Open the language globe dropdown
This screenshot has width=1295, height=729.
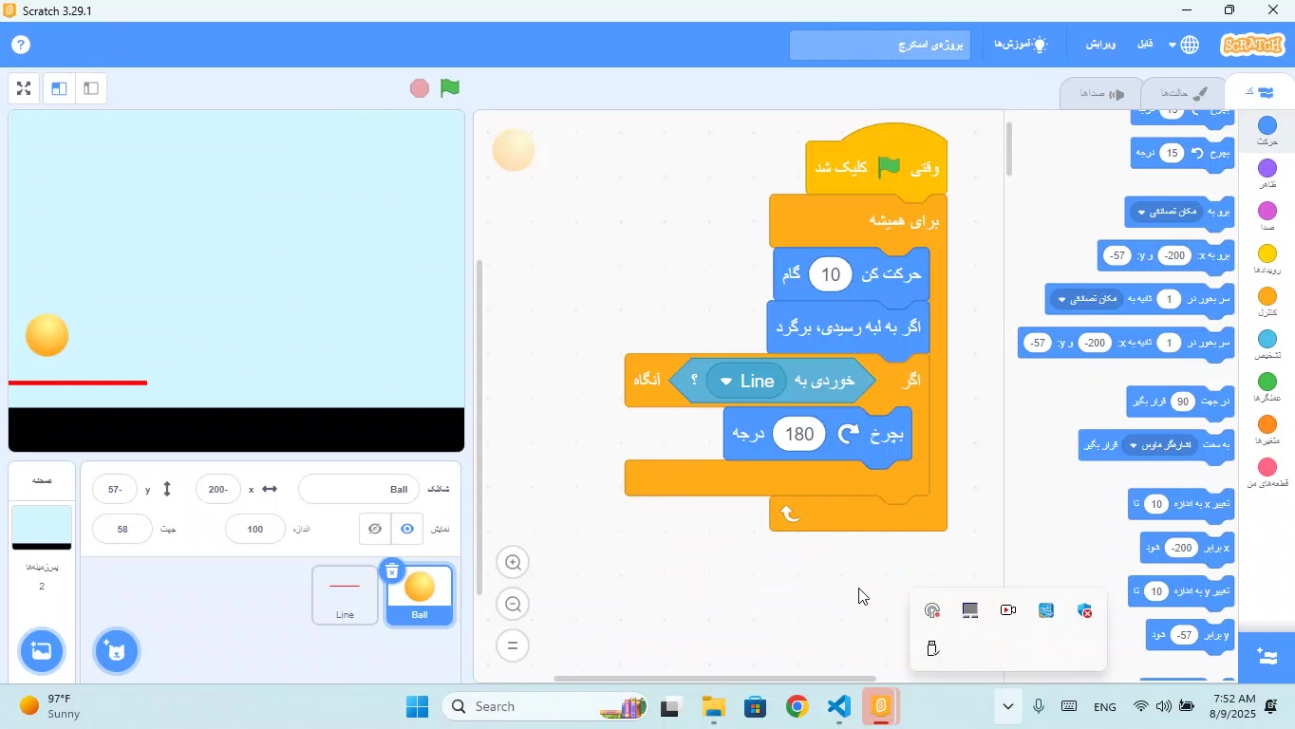click(1184, 45)
